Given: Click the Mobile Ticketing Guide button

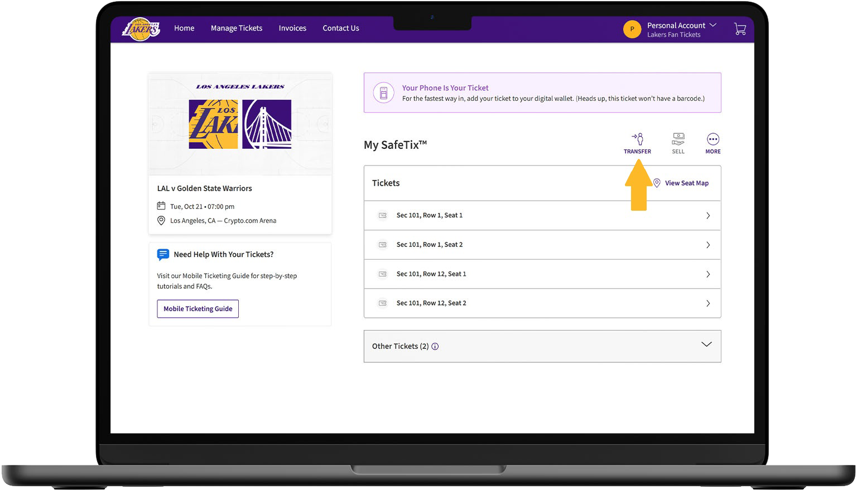Looking at the screenshot, I should [x=198, y=309].
